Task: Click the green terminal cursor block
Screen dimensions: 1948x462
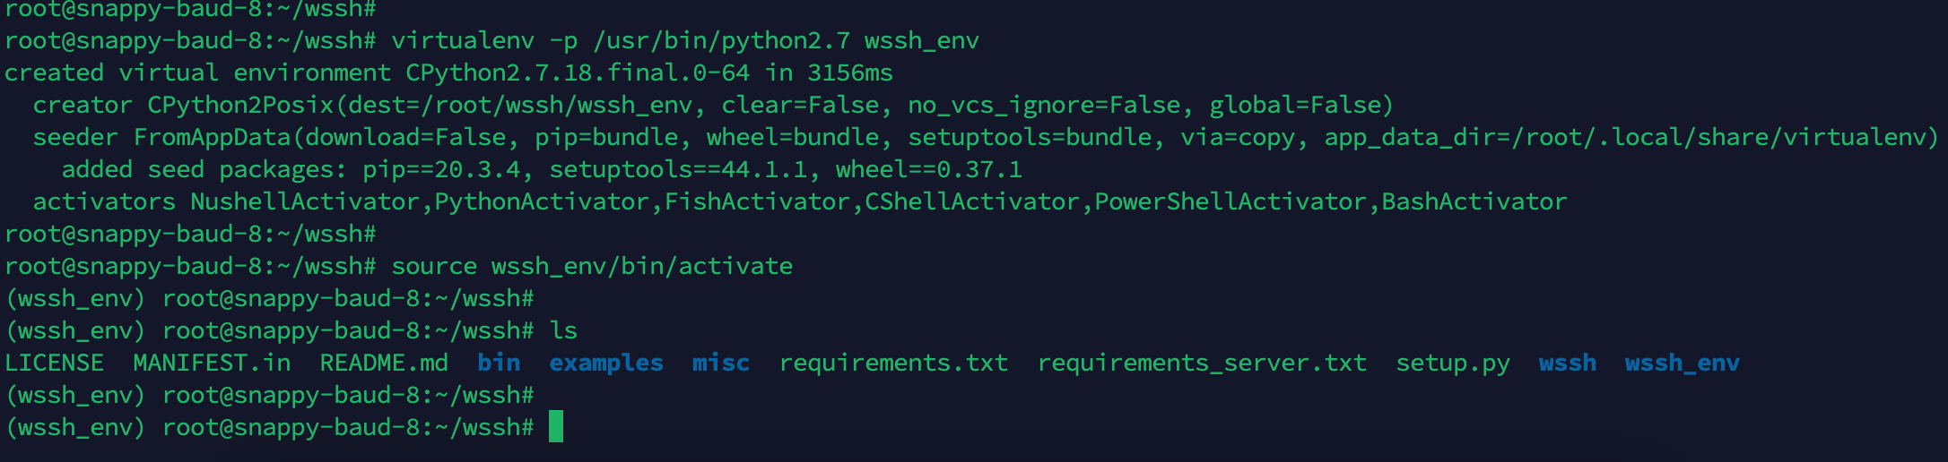Action: (556, 426)
